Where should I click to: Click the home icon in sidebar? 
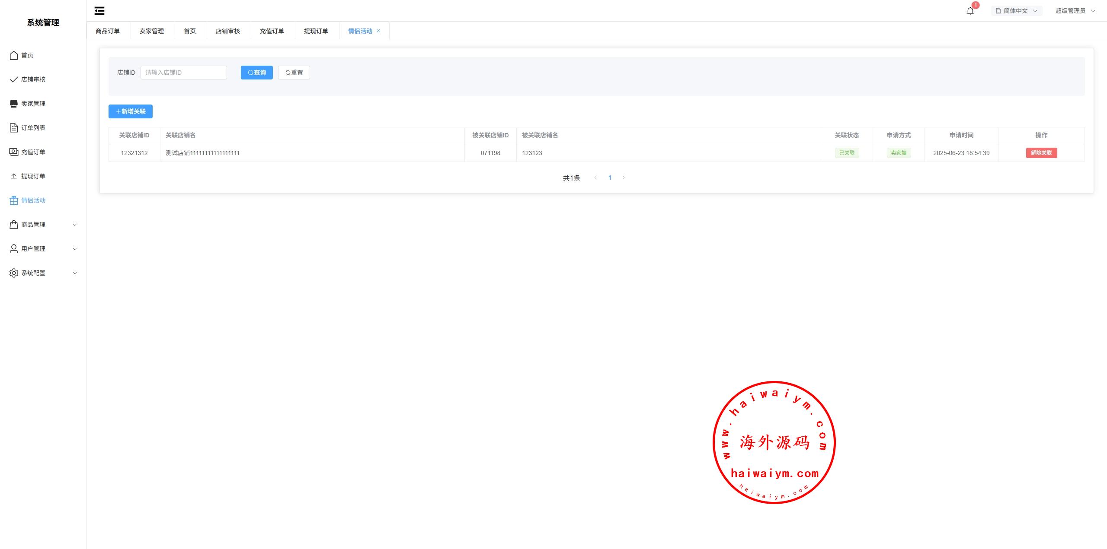coord(14,55)
